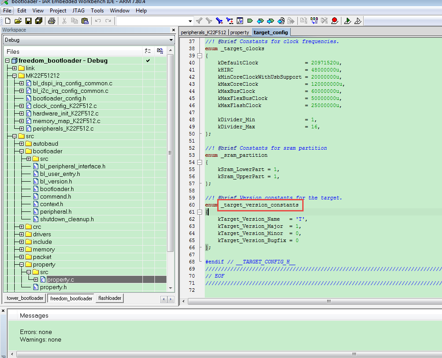
Task: Toggle fold on _target_version_constants enum block
Action: 199,212
